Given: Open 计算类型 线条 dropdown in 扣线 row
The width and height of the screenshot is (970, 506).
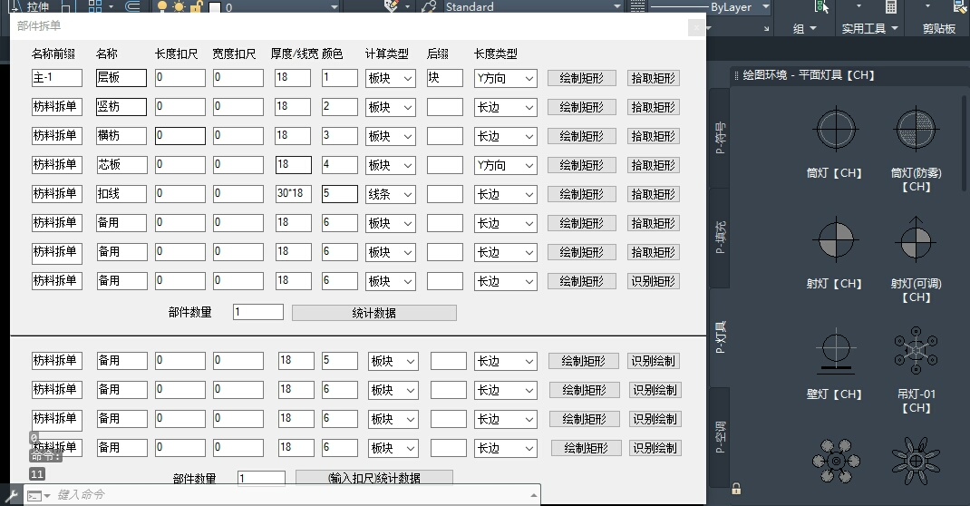Looking at the screenshot, I should [391, 194].
